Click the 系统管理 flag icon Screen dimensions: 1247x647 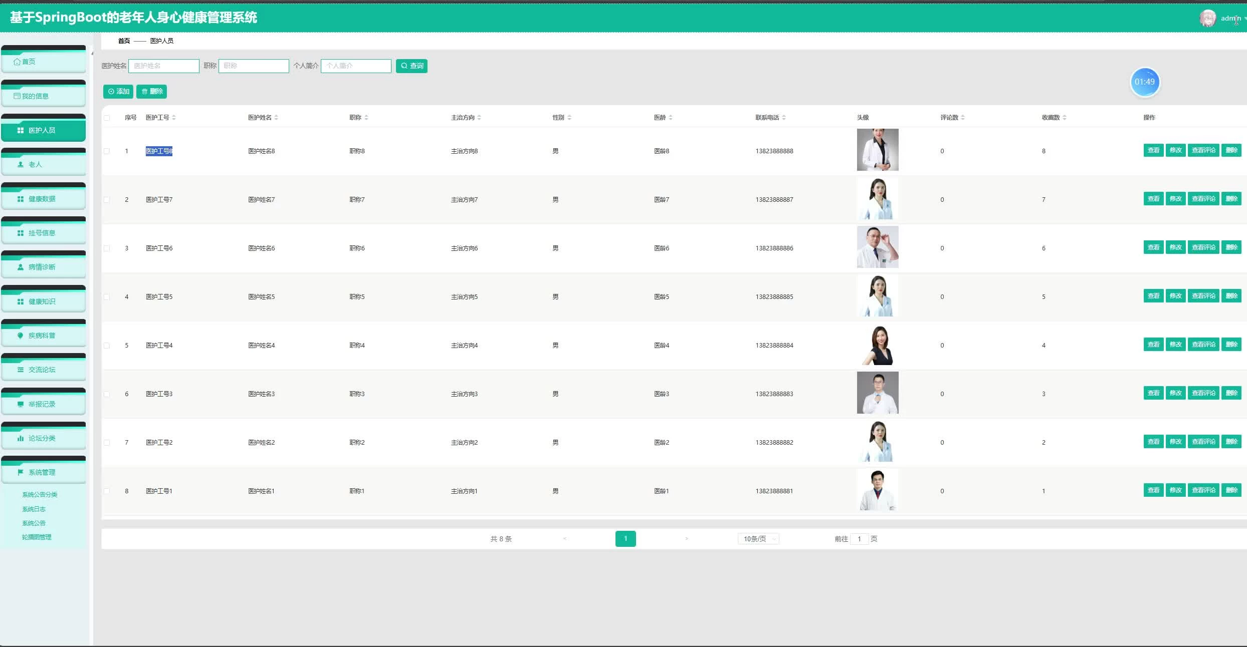[21, 472]
